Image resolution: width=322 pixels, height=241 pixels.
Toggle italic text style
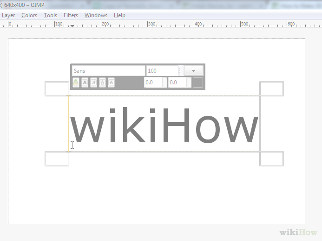pos(94,82)
